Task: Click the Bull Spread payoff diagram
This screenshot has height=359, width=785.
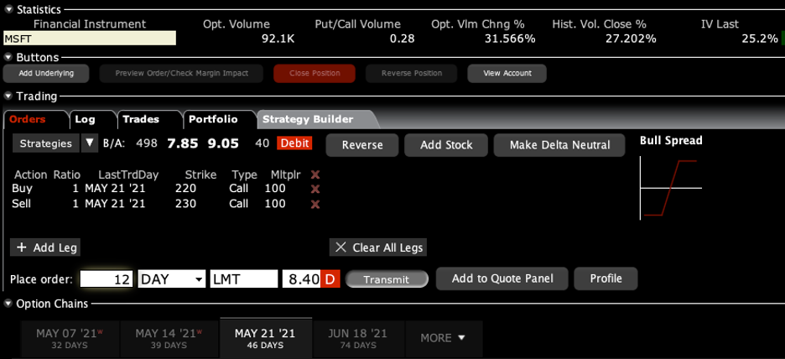Action: pos(670,186)
